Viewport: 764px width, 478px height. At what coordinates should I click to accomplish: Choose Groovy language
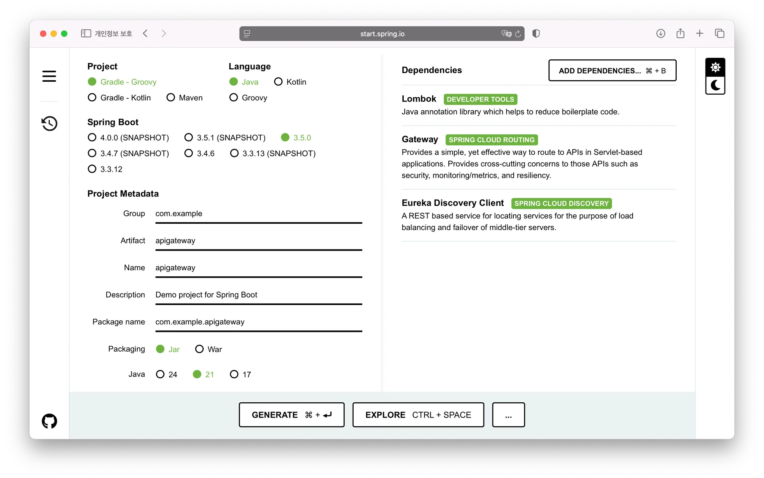point(248,98)
